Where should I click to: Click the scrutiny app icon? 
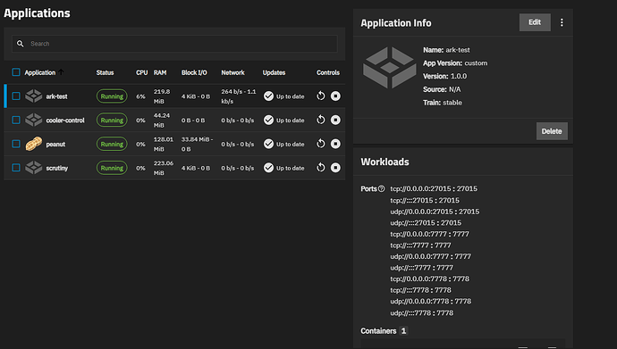click(x=33, y=168)
